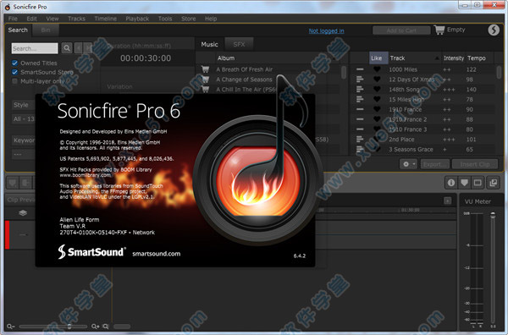
Task: Switch to the SFX tab
Action: 239,44
